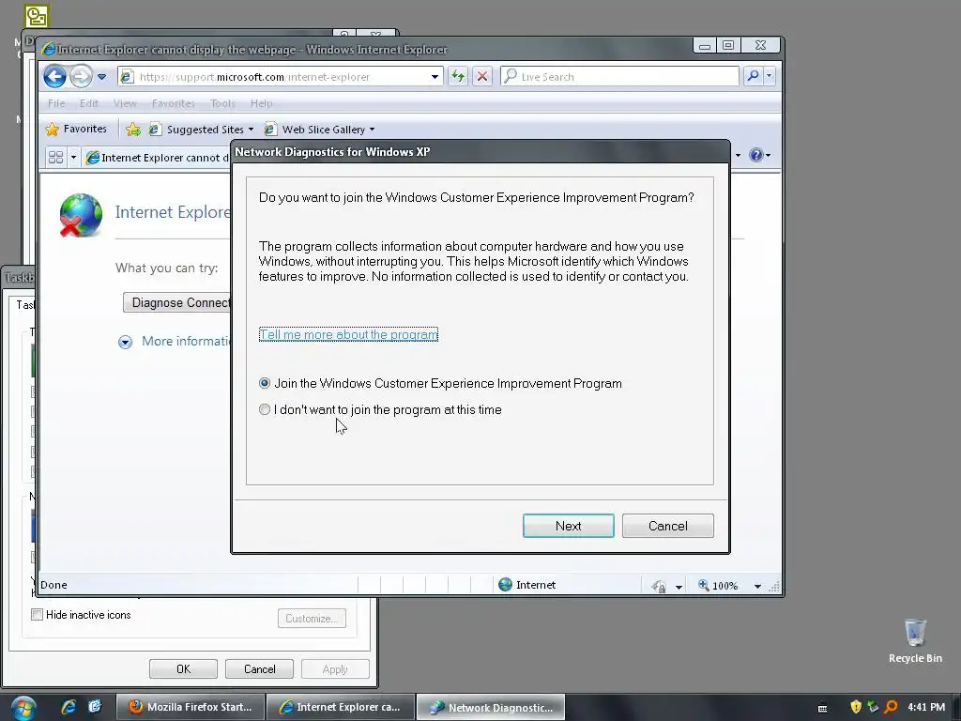Click the Quick Tabs grid icon

pos(55,157)
